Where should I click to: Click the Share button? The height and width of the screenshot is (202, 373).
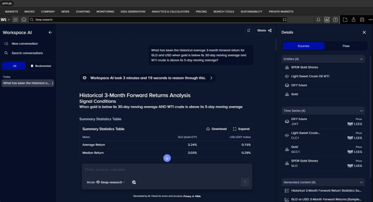click(264, 30)
